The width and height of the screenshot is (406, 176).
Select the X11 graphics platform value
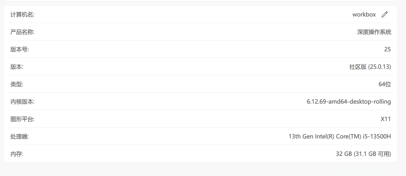(386, 119)
